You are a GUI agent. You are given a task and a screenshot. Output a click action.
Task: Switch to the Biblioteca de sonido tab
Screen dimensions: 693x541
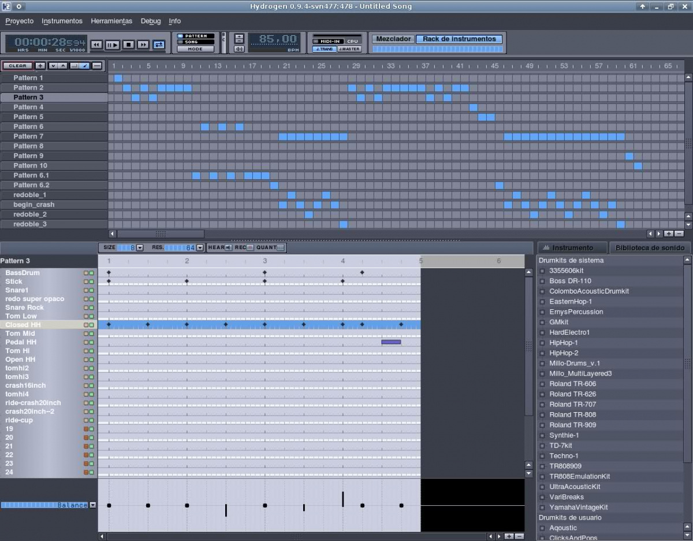650,247
